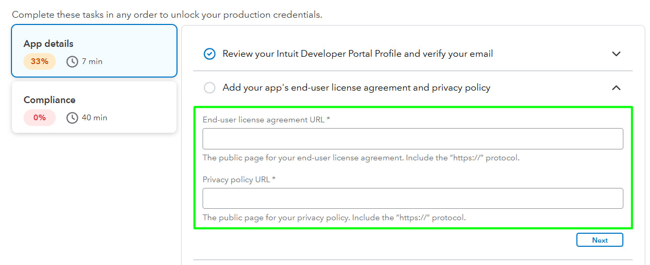The height and width of the screenshot is (265, 650).
Task: Click the 33% progress badge
Action: (39, 61)
